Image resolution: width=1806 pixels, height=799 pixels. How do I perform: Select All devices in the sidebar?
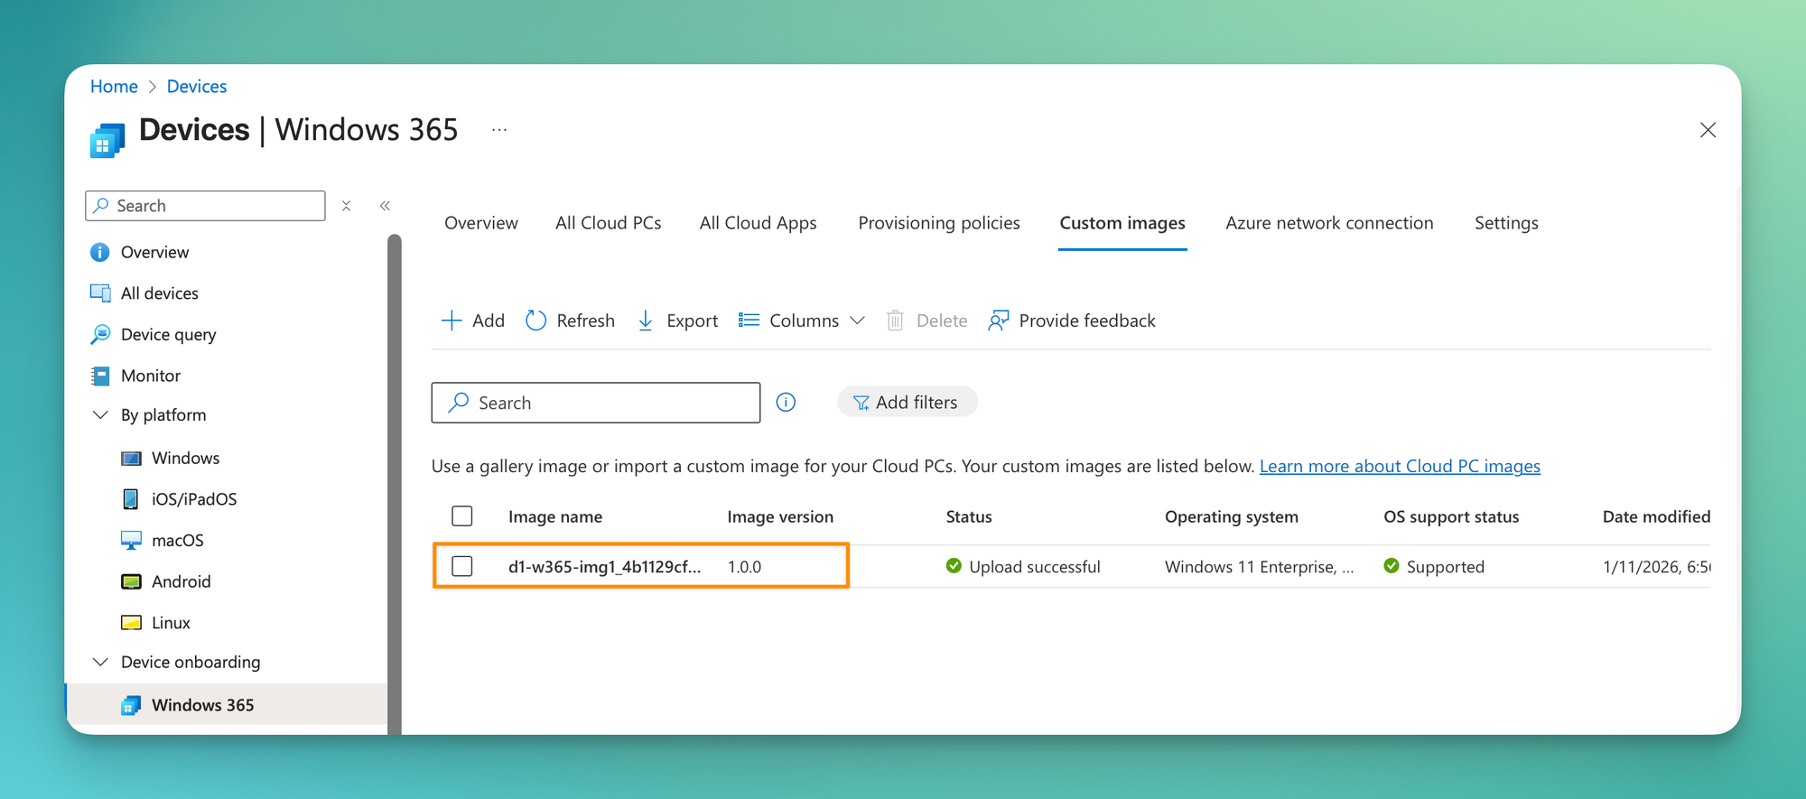pos(160,293)
